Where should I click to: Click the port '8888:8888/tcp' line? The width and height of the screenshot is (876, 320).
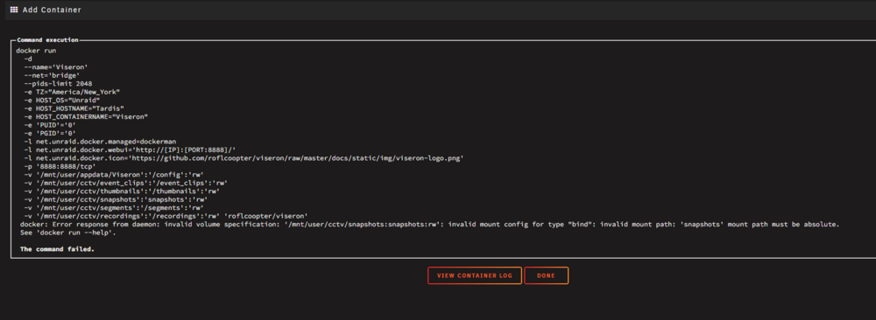(x=60, y=166)
